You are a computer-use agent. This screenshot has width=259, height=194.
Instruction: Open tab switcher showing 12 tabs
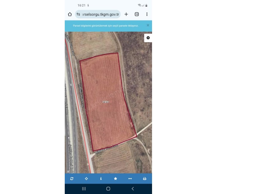[137, 14]
